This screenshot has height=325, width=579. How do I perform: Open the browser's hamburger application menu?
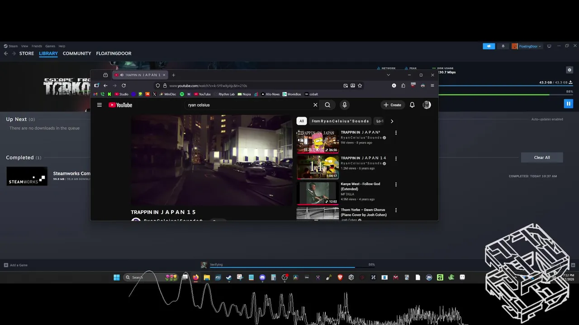(x=432, y=85)
